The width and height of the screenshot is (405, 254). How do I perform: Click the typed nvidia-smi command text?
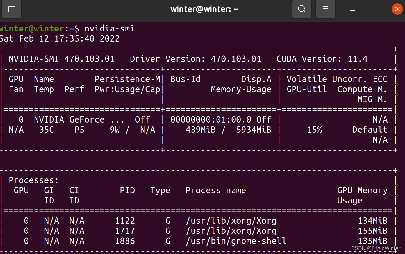coord(110,28)
